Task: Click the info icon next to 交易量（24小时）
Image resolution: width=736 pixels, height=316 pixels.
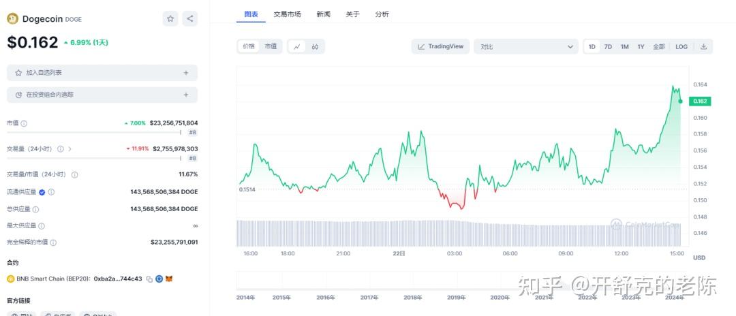Action: coord(61,148)
